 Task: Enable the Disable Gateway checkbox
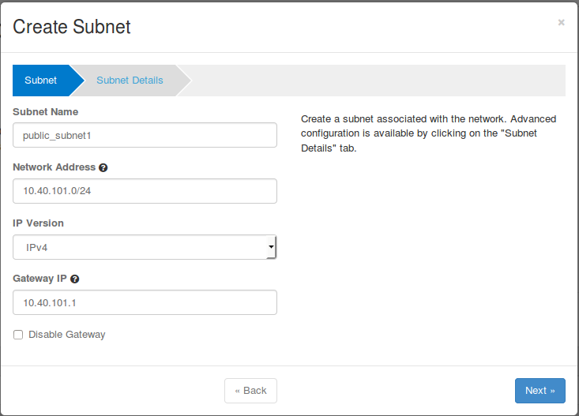[18, 335]
